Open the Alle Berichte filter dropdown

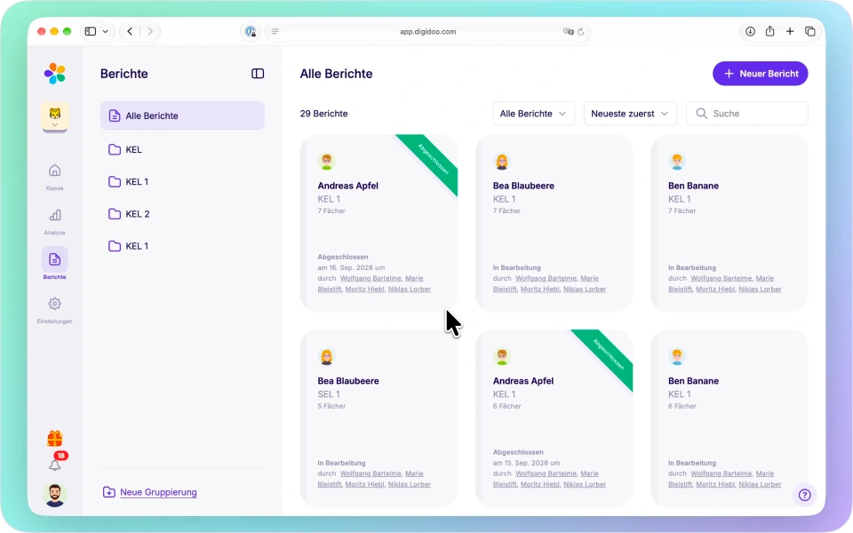(533, 114)
